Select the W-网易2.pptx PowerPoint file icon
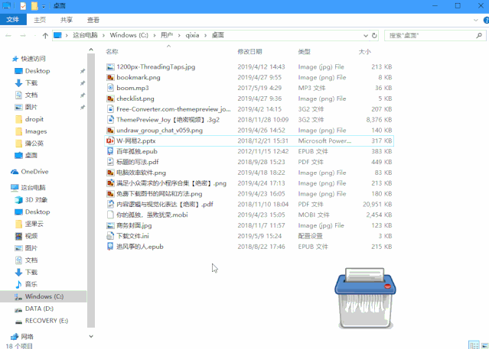The width and height of the screenshot is (489, 349). 110,141
